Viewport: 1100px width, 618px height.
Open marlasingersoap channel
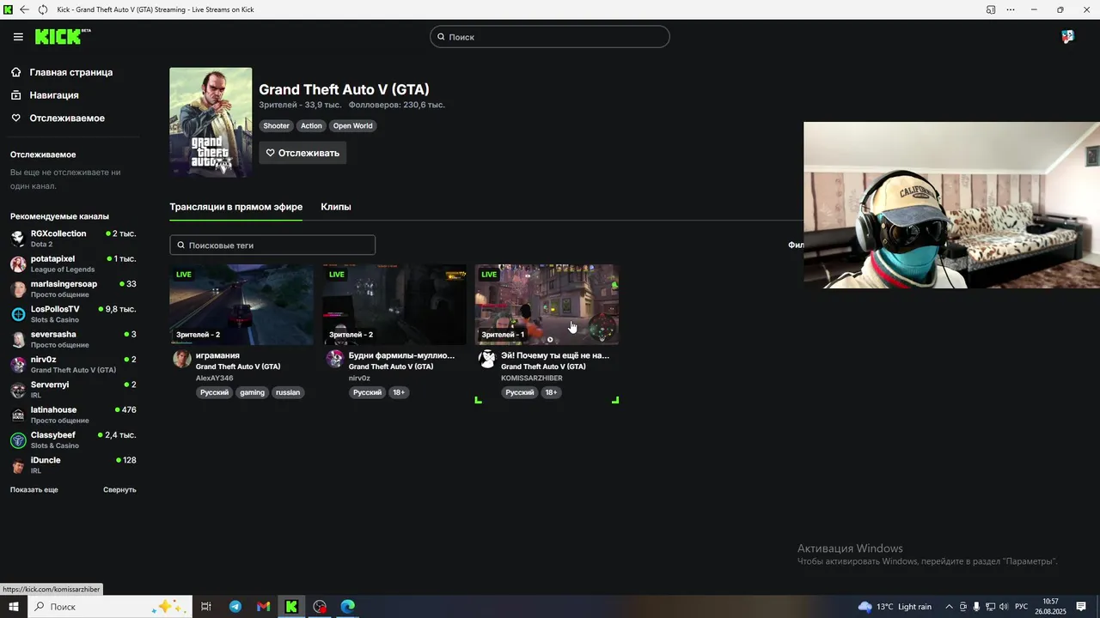click(73, 289)
